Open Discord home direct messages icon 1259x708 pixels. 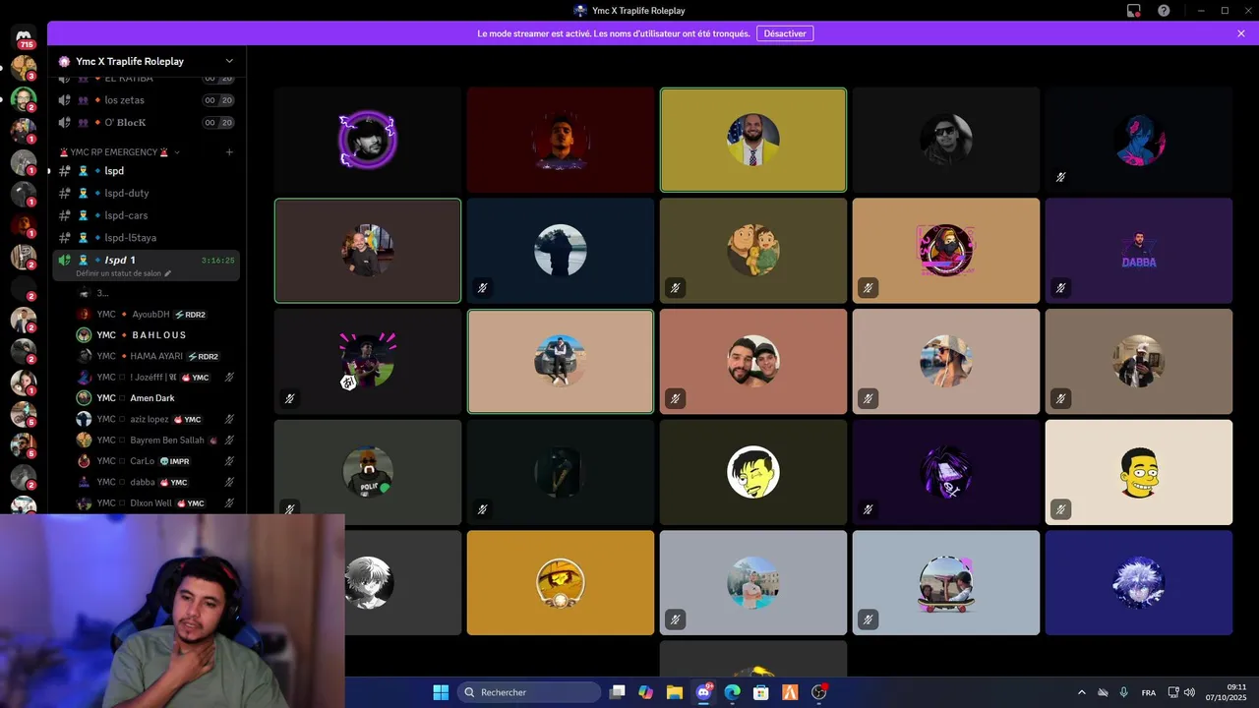24,37
